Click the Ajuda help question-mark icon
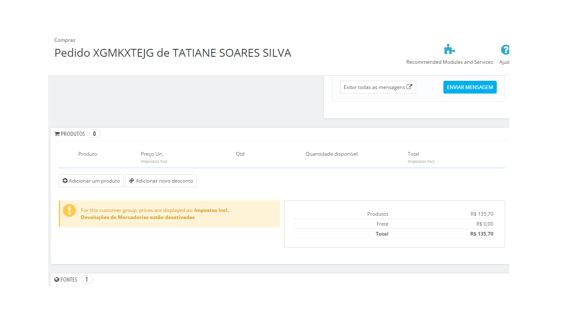 pyautogui.click(x=505, y=50)
